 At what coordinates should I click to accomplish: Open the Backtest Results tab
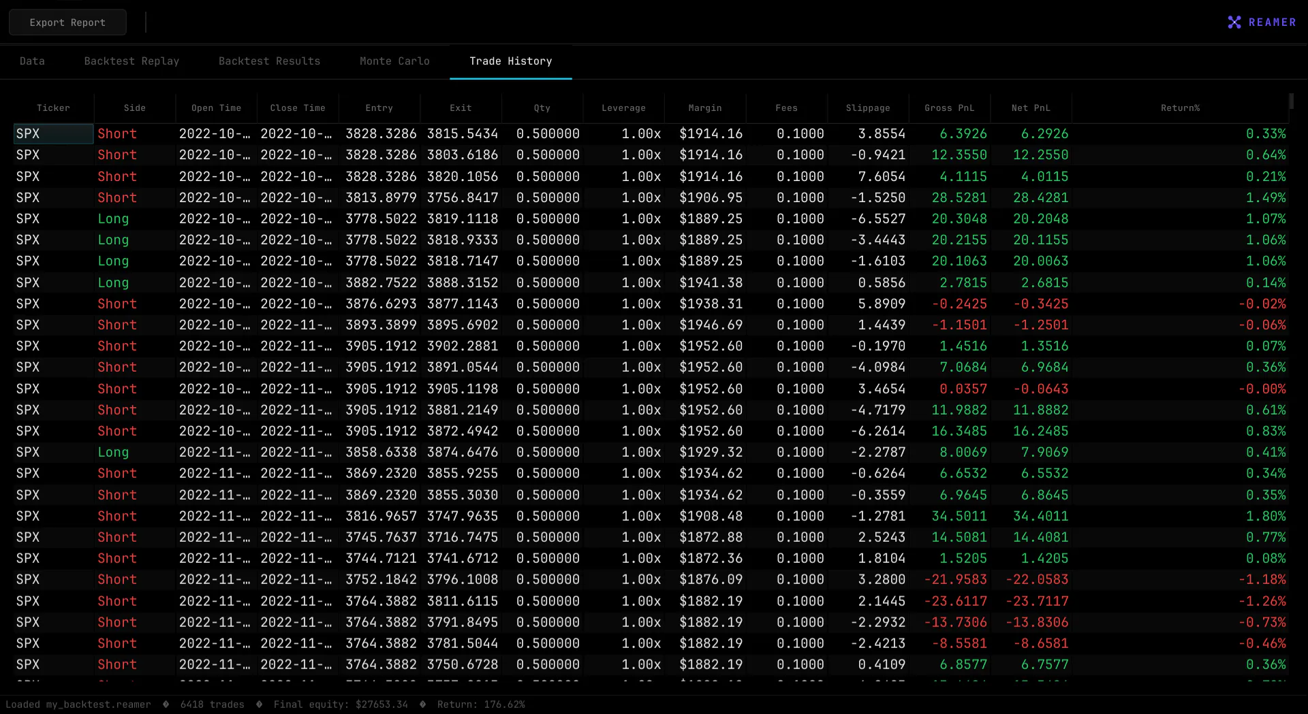click(269, 61)
